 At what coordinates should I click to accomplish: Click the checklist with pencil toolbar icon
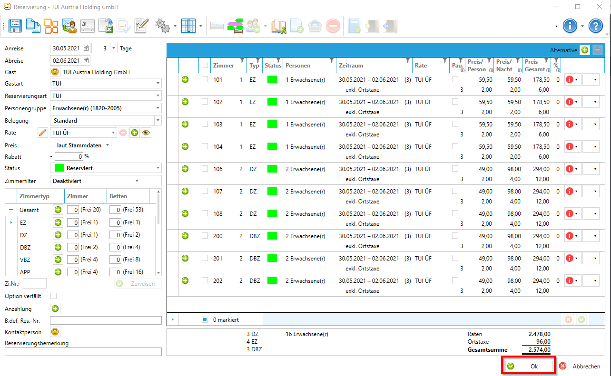141,26
